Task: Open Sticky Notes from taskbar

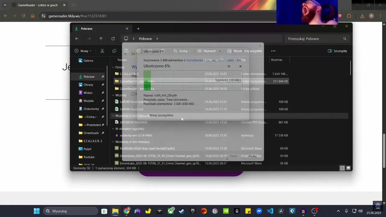Action: [x=248, y=211]
